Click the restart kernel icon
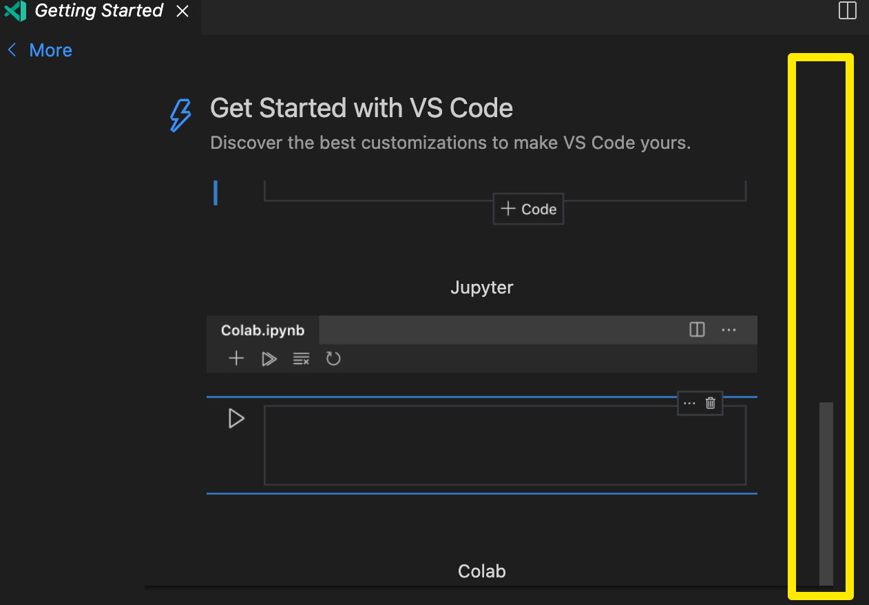Image resolution: width=869 pixels, height=605 pixels. pos(333,358)
